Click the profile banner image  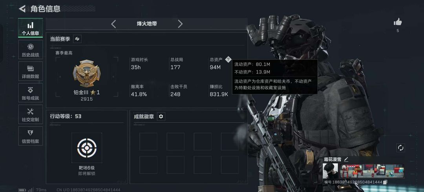coord(372,171)
